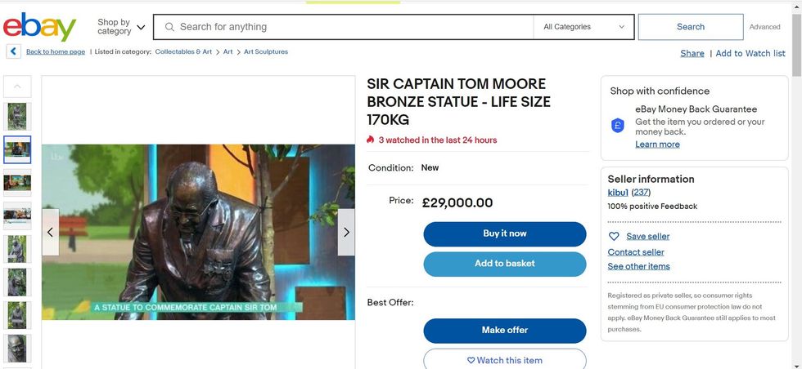Open seller kibu1 profile link
802x369 pixels.
click(x=618, y=193)
